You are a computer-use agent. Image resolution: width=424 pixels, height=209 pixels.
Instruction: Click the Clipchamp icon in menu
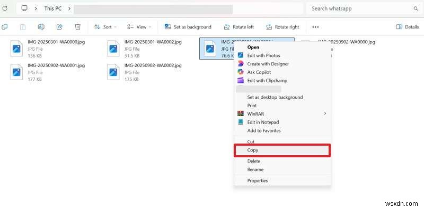(x=241, y=81)
